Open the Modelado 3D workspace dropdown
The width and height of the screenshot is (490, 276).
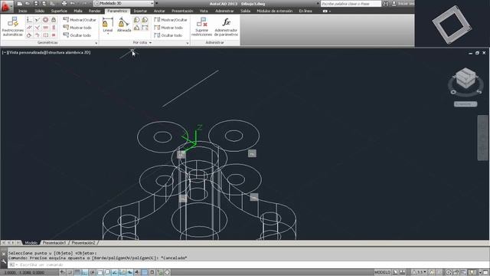point(124,3)
